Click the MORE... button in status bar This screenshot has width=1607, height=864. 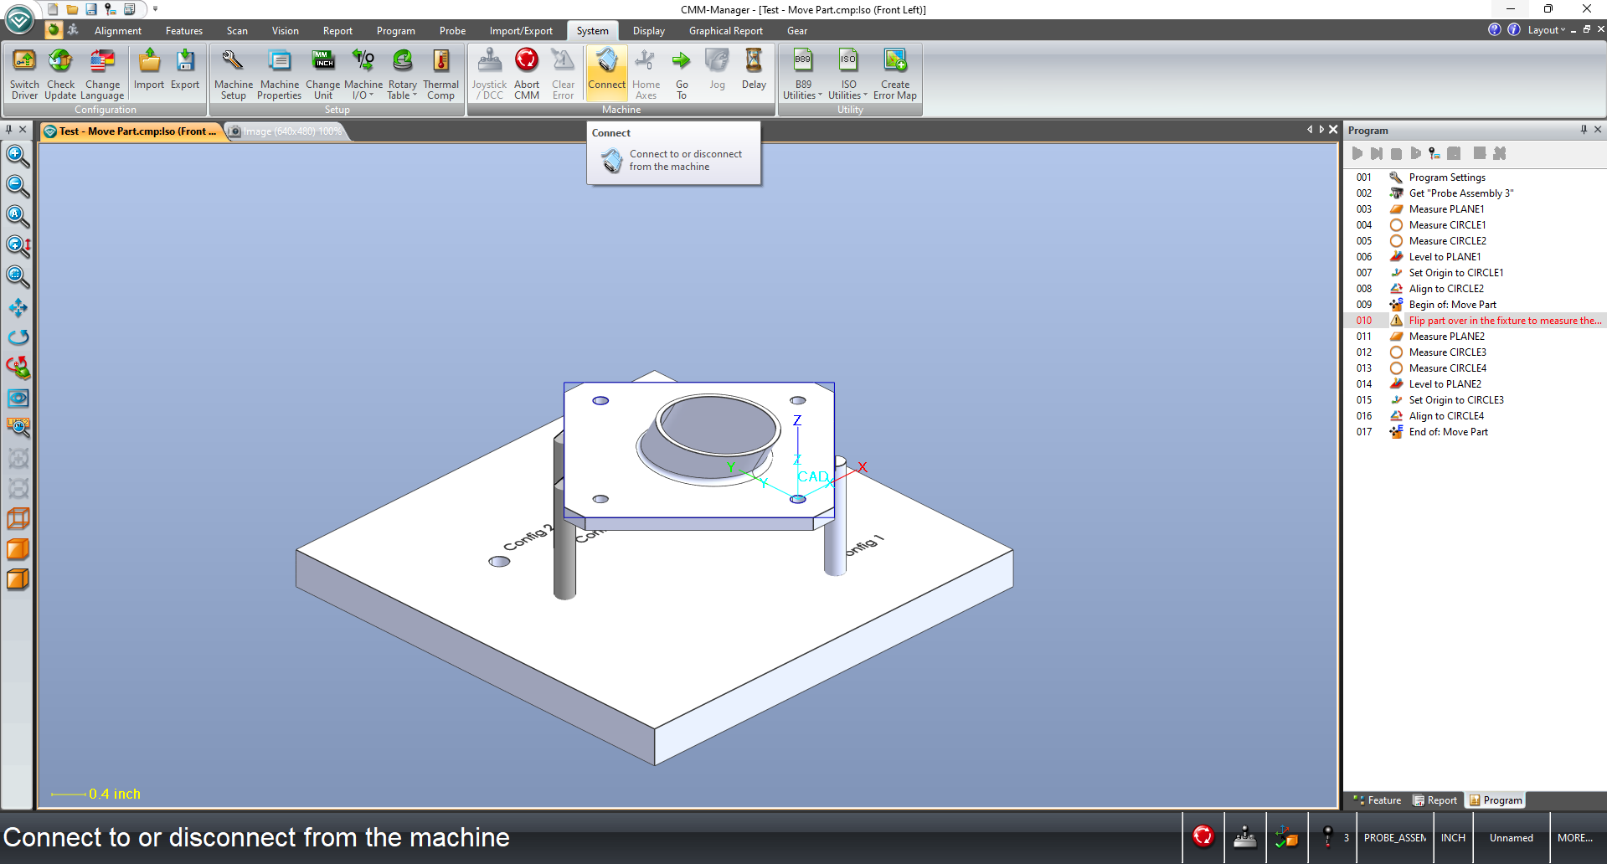pos(1575,837)
